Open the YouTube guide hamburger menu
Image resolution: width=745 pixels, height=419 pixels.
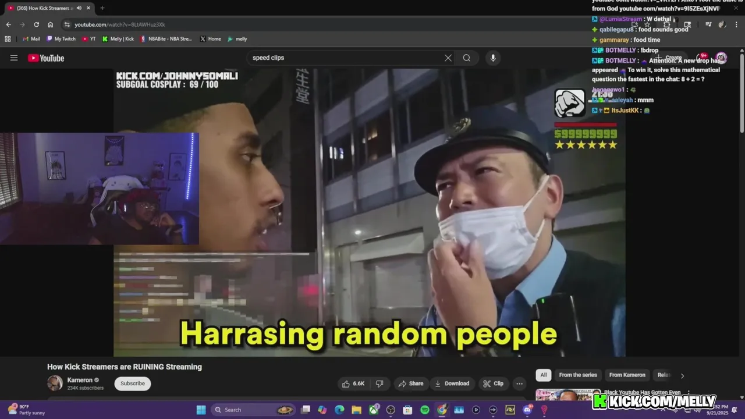(14, 58)
